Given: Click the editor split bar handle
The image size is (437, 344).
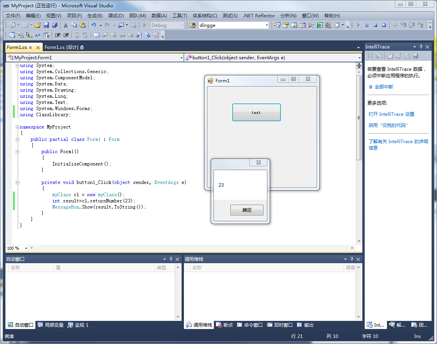Looking at the screenshot, I should 359,66.
